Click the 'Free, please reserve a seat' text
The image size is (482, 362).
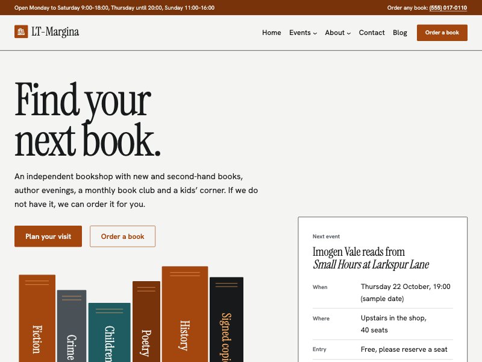pyautogui.click(x=404, y=349)
